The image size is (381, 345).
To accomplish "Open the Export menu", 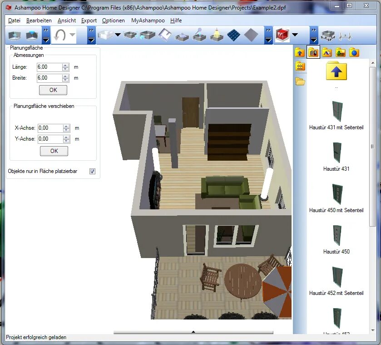I will click(x=89, y=20).
